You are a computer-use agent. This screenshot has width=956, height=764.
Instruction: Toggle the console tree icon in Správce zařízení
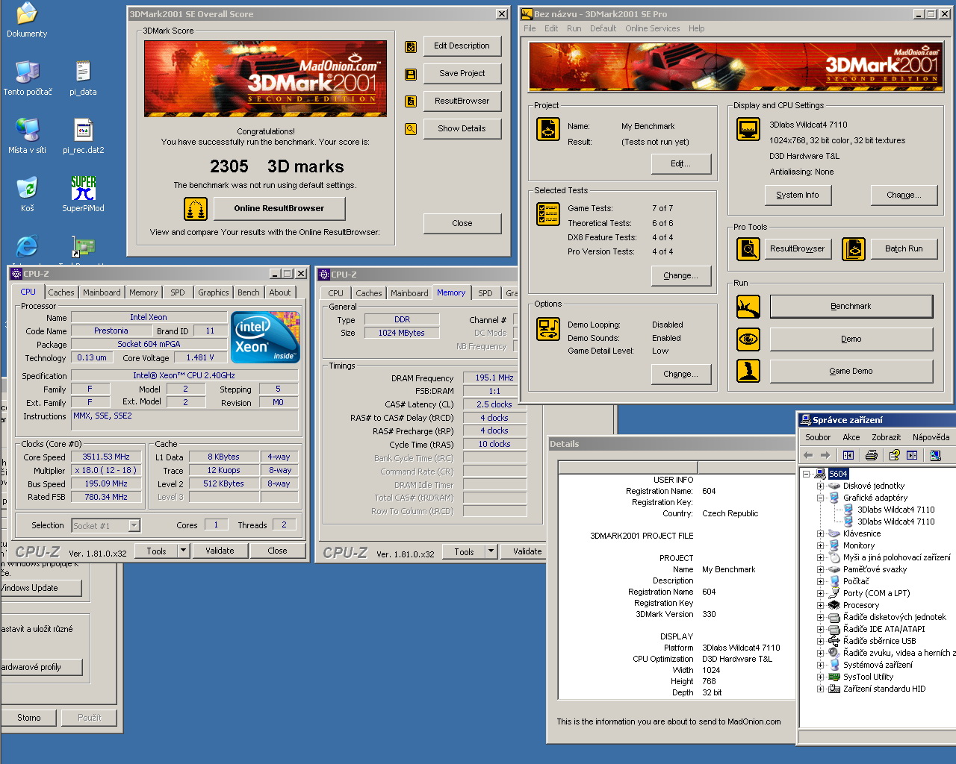(x=848, y=455)
